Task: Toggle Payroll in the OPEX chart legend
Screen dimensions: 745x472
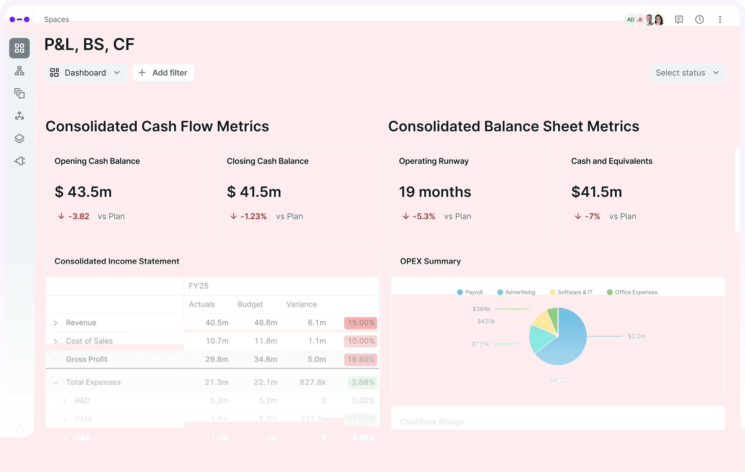Action: [x=470, y=292]
